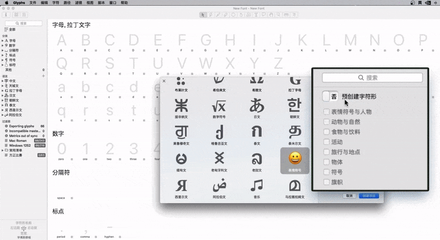This screenshot has width=440, height=240.
Task: Toggle the 预创建字符形 switch
Action: (x=330, y=96)
